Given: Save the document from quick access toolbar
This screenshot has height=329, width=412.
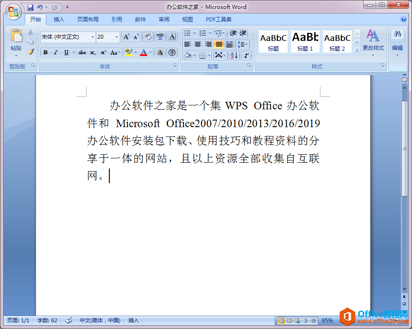Looking at the screenshot, I should click(30, 8).
